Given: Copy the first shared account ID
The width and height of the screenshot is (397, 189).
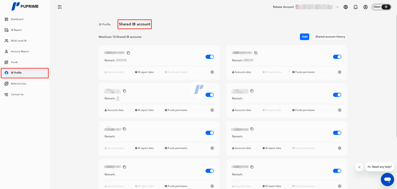Looking at the screenshot, I should (x=128, y=53).
